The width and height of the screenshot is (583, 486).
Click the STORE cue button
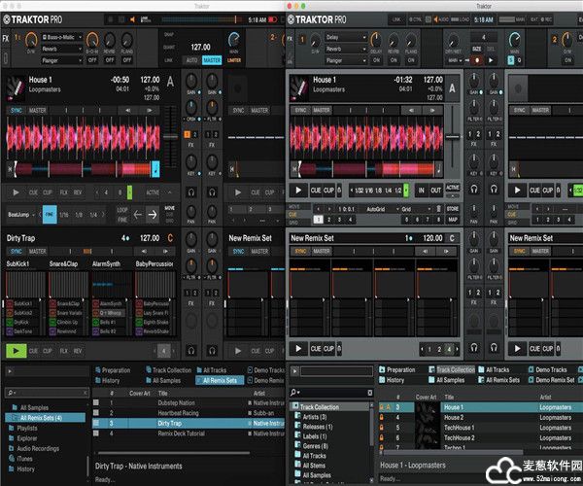tap(453, 208)
